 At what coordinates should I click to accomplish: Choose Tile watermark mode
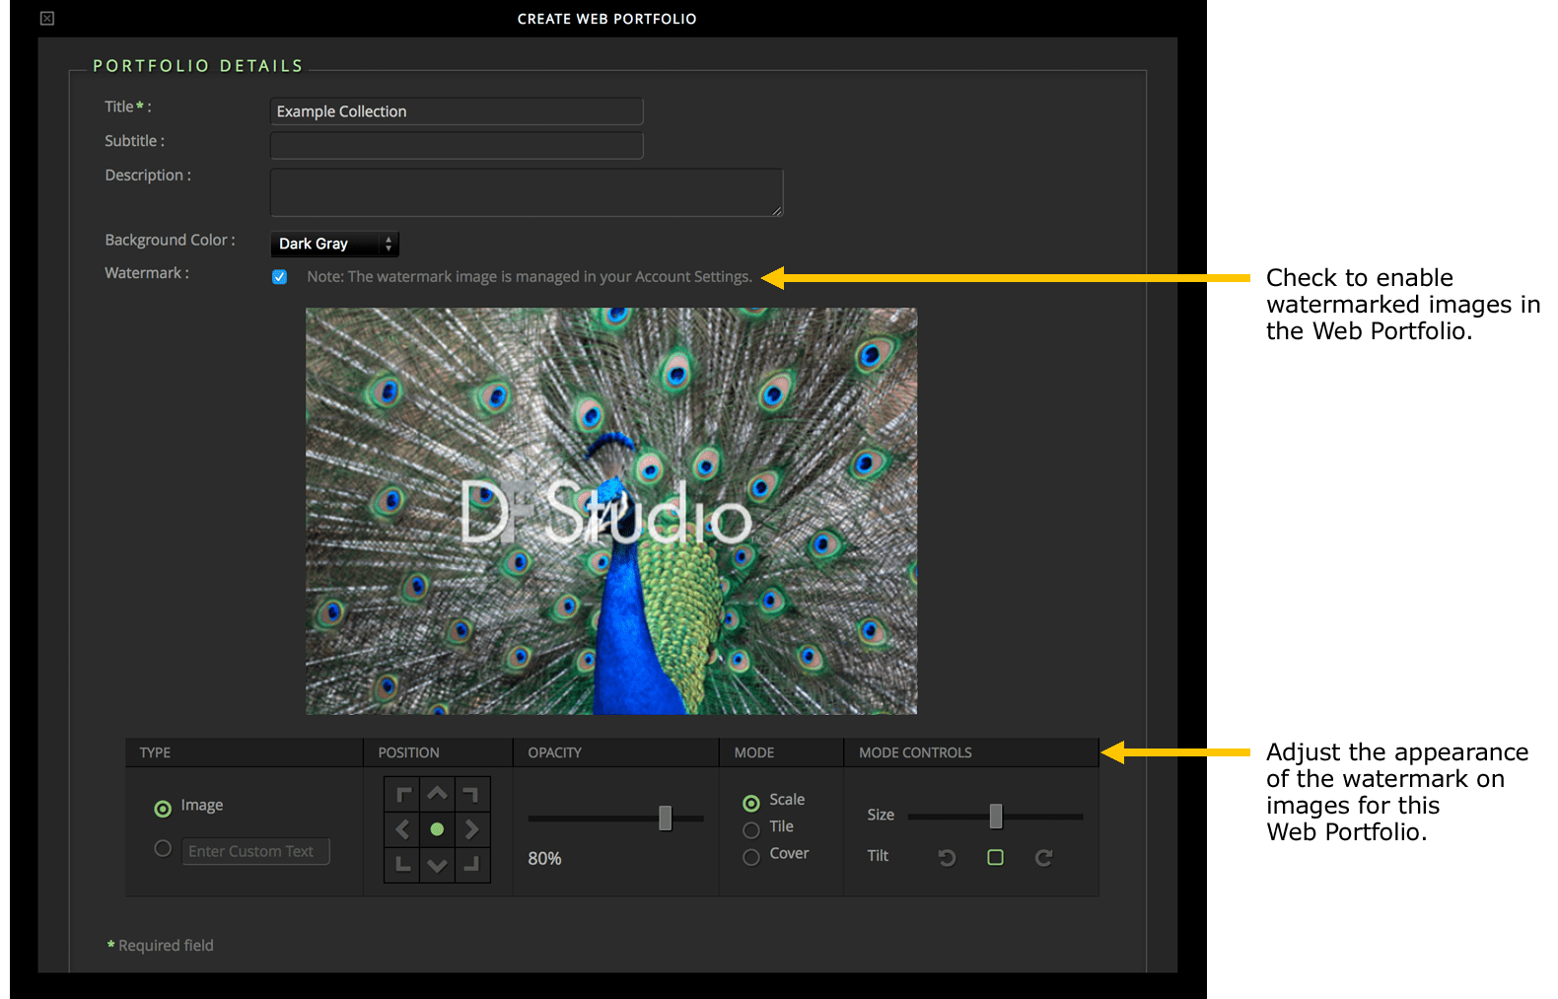point(751,830)
